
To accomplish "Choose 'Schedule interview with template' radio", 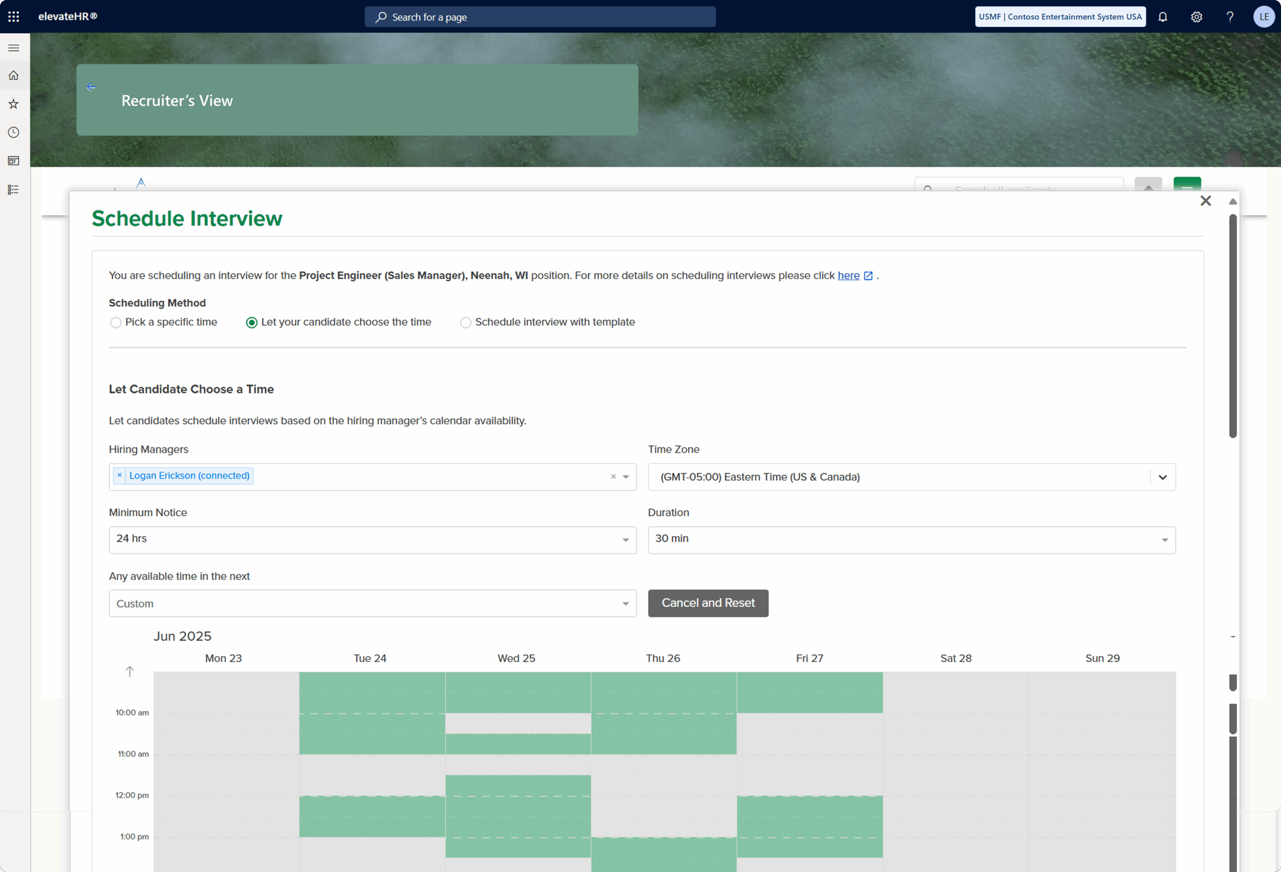I will (466, 323).
